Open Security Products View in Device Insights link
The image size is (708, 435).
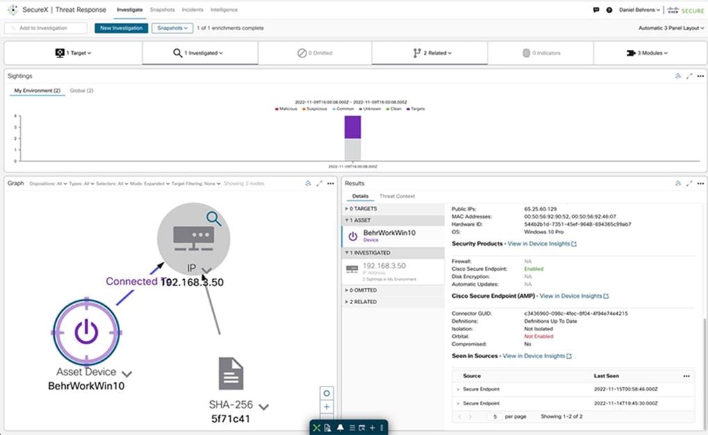(542, 244)
